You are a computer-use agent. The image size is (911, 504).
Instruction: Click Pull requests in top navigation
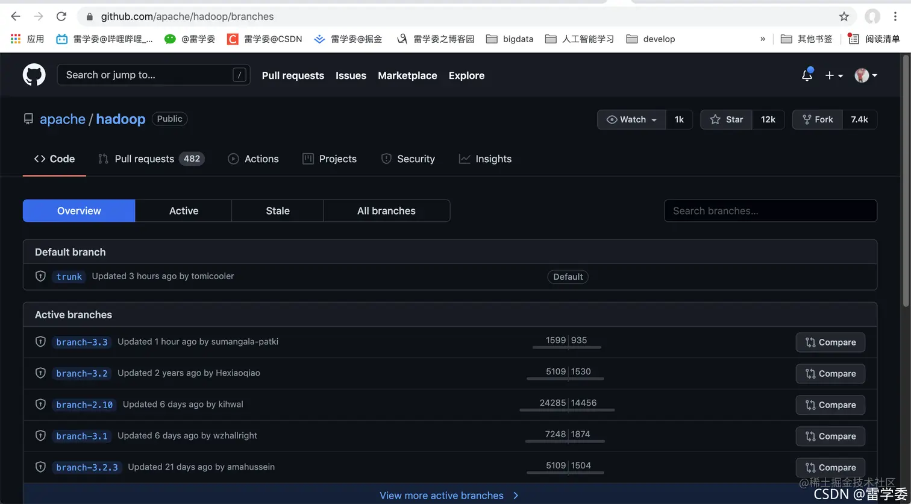click(293, 75)
